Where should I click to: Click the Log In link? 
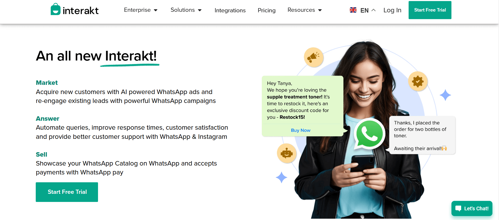[x=392, y=10]
